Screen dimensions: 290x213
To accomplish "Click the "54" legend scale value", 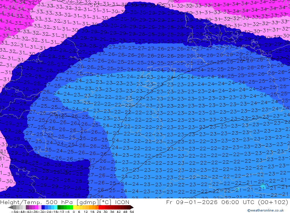I will coord(132,212).
